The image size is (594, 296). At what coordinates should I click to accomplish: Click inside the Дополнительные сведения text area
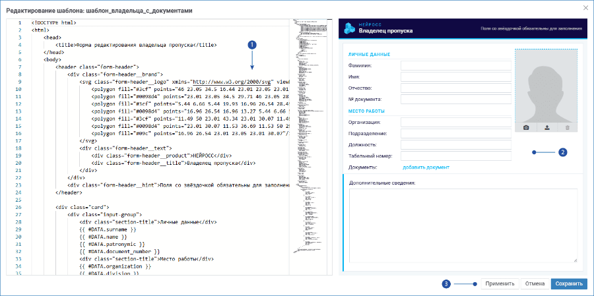pyautogui.click(x=463, y=225)
